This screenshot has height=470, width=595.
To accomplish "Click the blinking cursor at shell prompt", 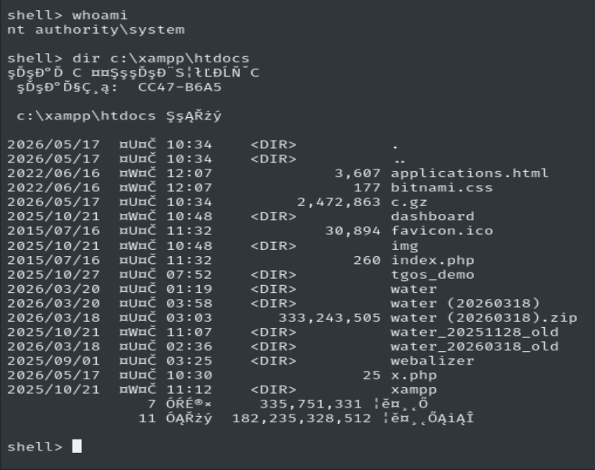I will 77,446.
